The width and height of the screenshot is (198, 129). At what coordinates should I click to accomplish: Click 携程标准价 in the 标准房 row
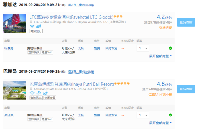click(35, 48)
